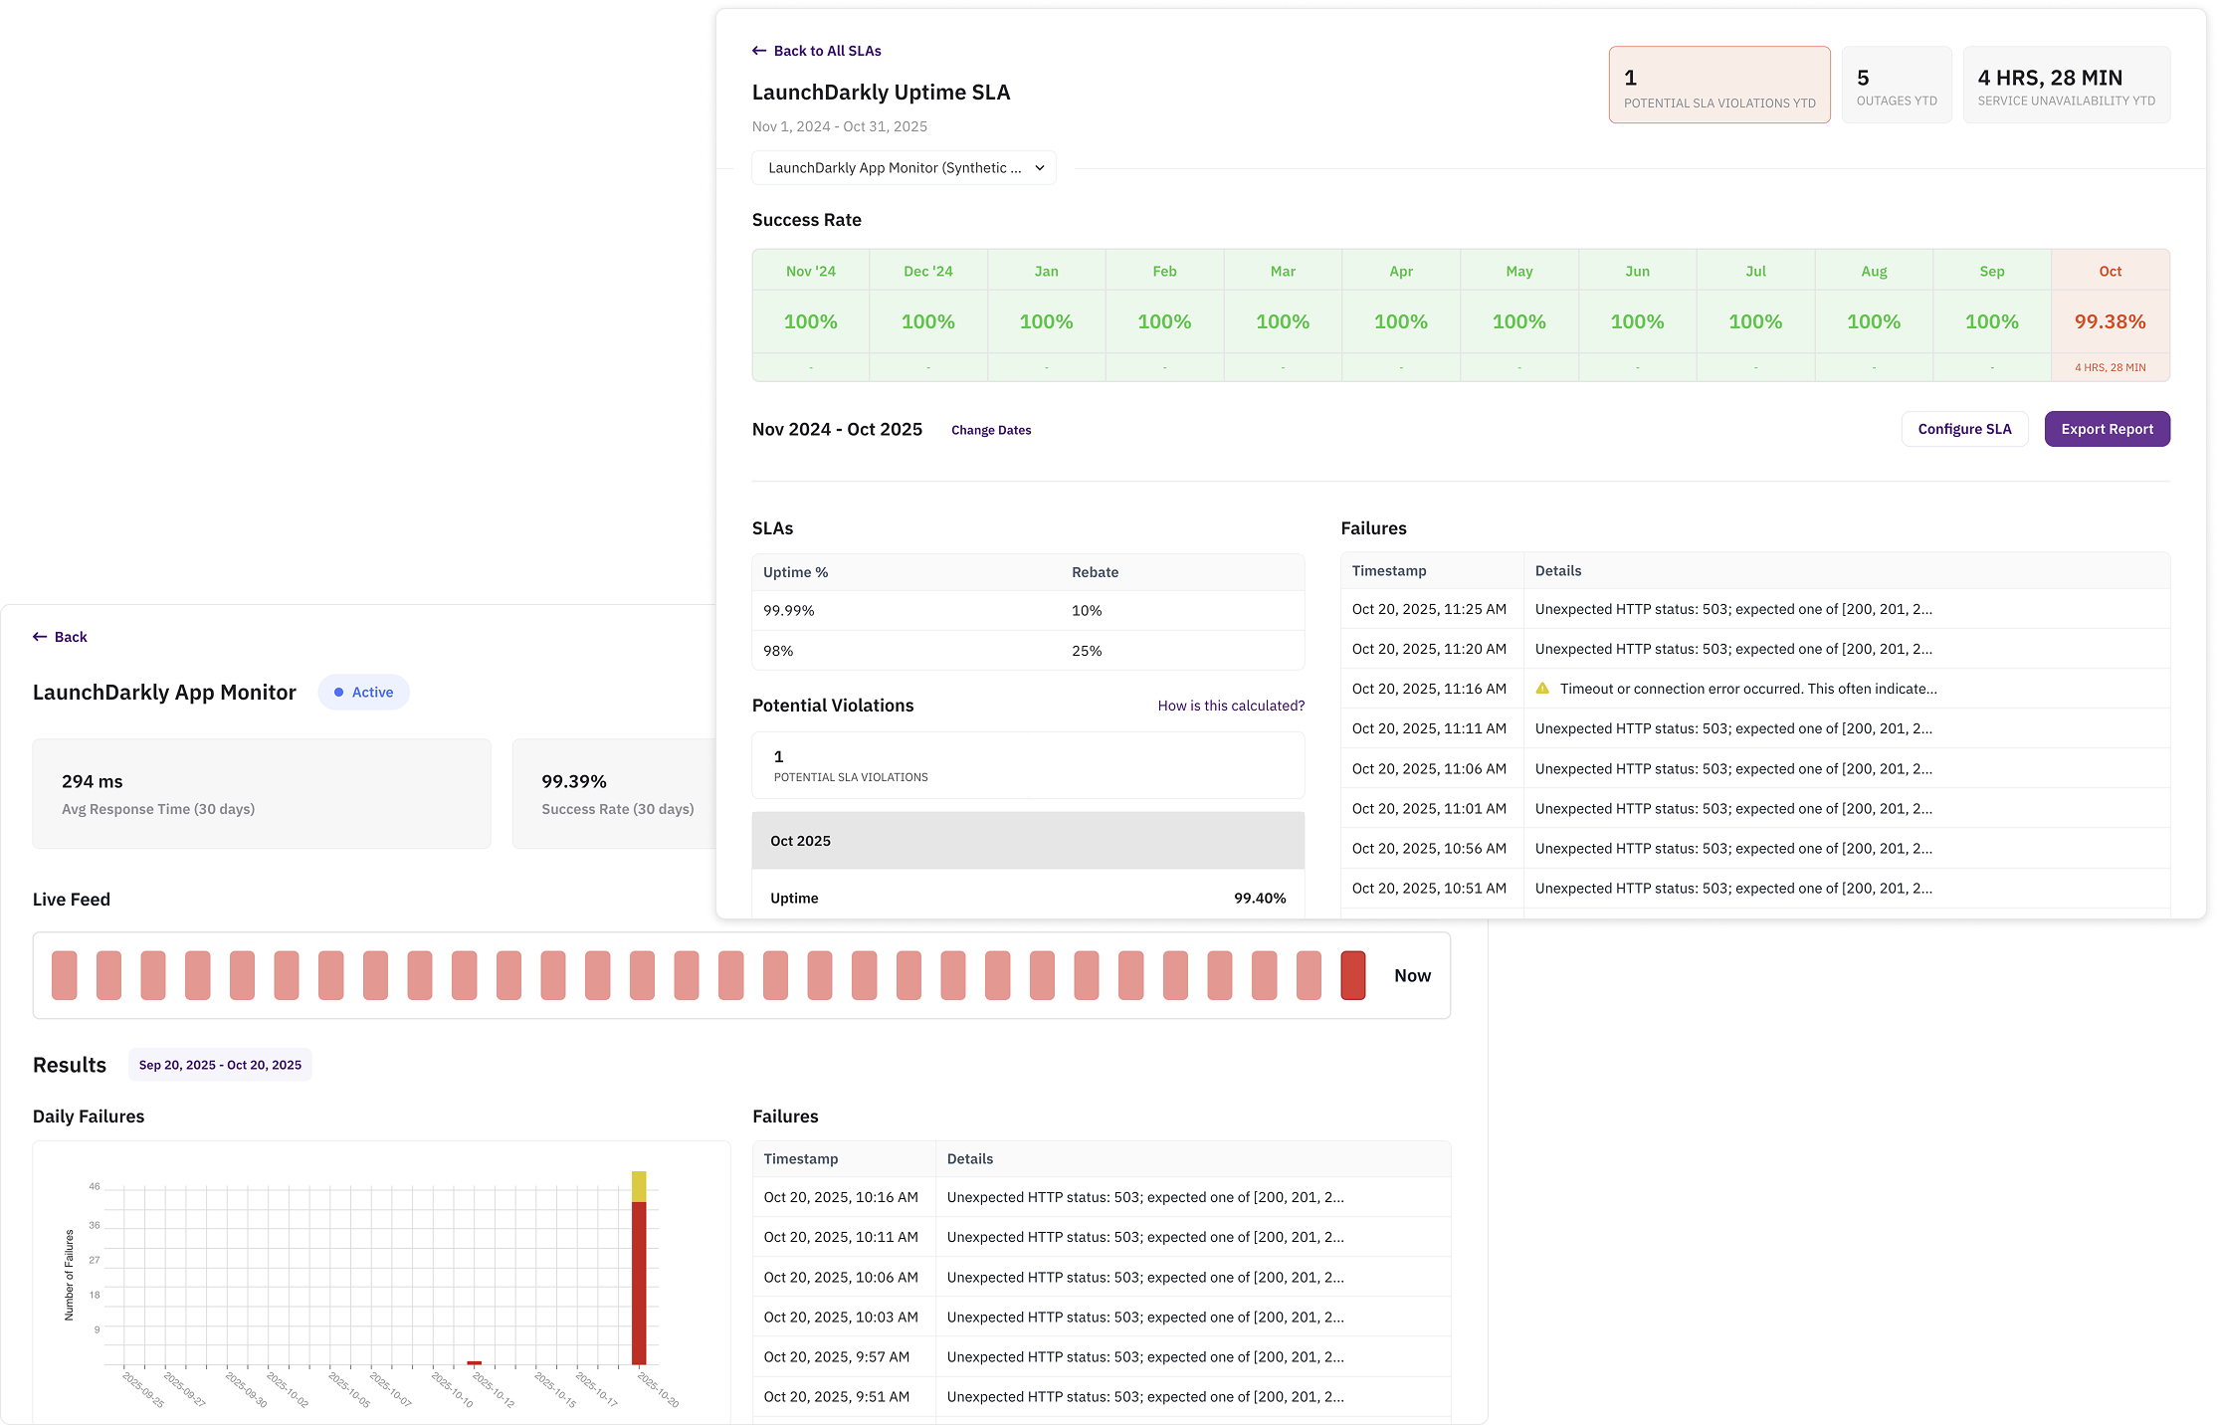Click the back arrow beside Back to All SLAs
The image size is (2217, 1425).
tap(759, 51)
